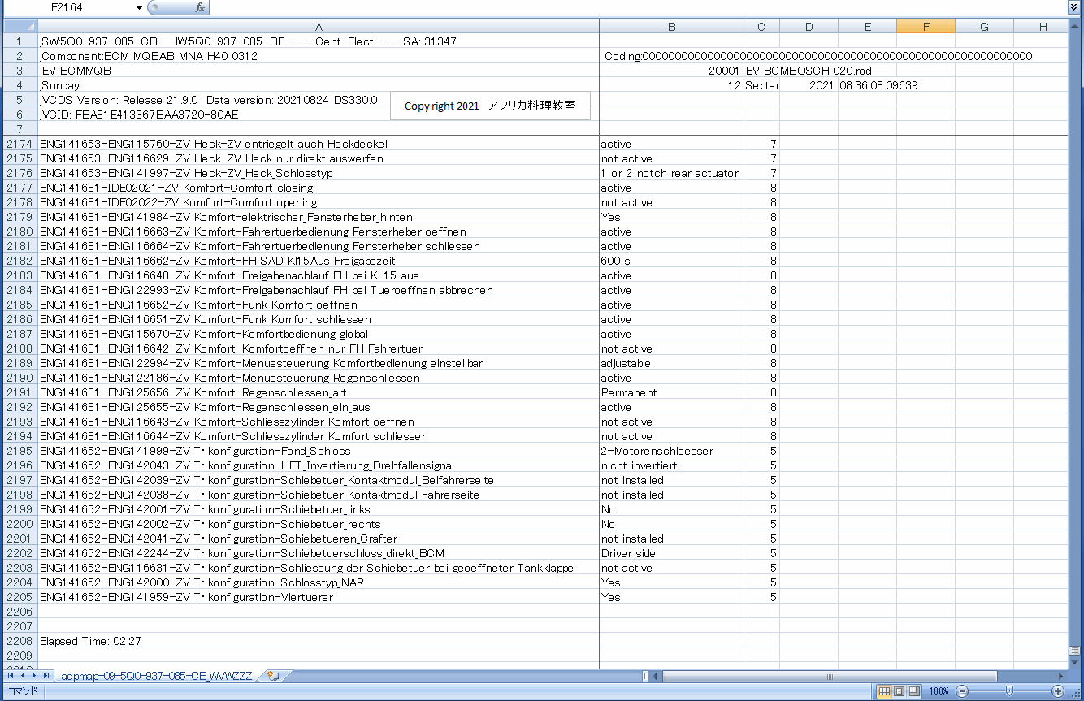Click the 100% zoom level button
This screenshot has width=1084, height=701.
939,691
